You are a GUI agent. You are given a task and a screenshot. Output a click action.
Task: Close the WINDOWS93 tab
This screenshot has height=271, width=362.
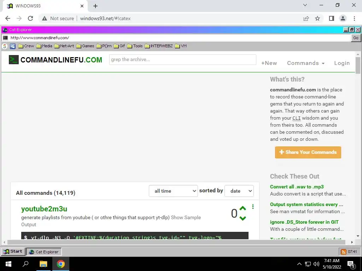coord(82,6)
